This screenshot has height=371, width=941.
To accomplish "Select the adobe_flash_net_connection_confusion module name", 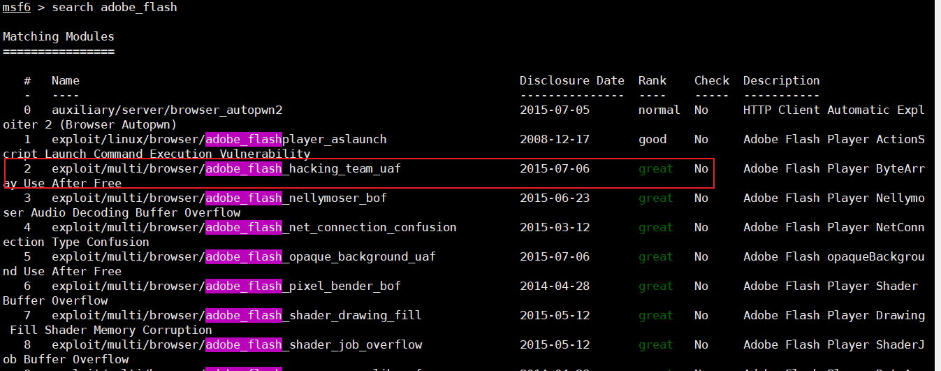I will [x=254, y=227].
